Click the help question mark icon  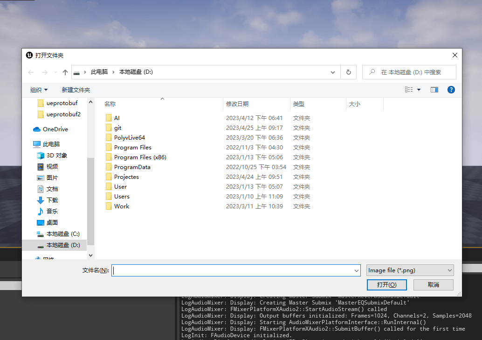[451, 90]
